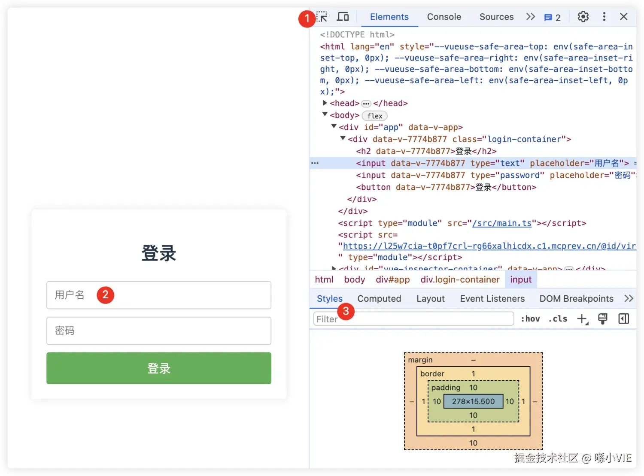
Task: Add a new style rule
Action: 583,319
